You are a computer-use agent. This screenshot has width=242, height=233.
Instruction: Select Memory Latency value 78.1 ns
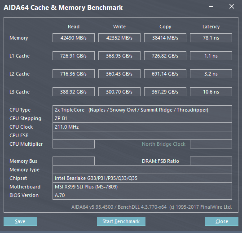(x=211, y=38)
